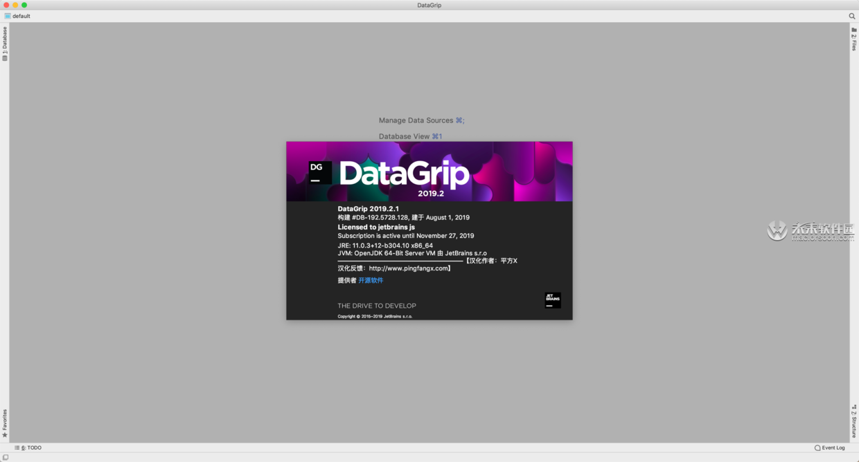859x462 pixels.
Task: Click the Database View hint
Action: click(x=410, y=136)
